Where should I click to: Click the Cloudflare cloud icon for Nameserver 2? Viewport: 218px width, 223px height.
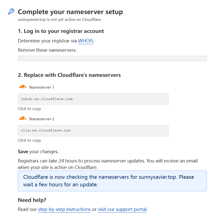pyautogui.click(x=23, y=118)
